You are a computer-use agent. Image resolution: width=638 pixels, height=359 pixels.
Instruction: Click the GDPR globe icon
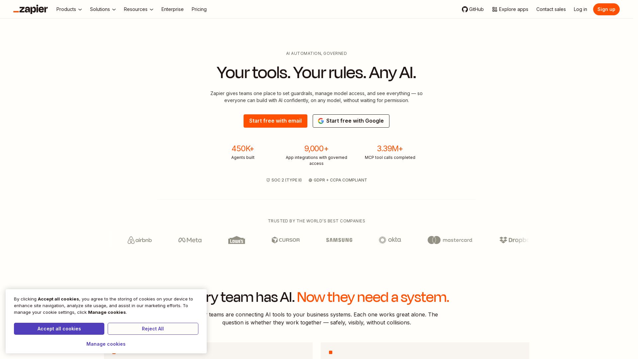(310, 180)
